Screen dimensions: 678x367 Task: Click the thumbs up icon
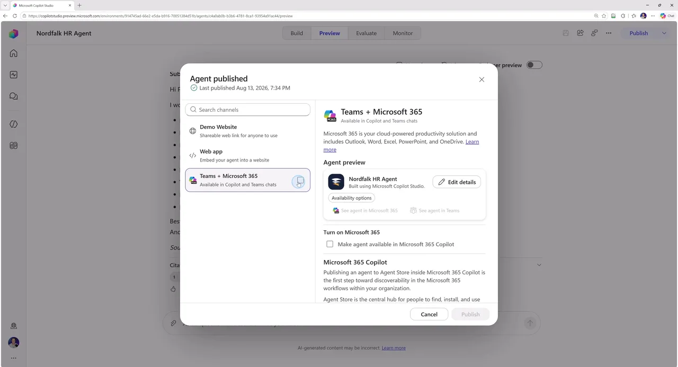tap(173, 289)
